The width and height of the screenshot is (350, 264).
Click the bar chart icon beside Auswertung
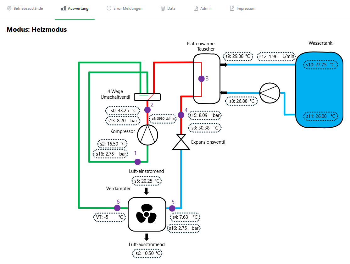[64, 8]
